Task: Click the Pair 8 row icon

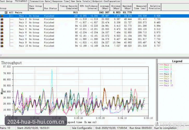Action: (2, 39)
